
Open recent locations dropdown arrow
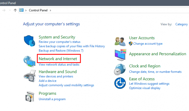tap(10, 10)
